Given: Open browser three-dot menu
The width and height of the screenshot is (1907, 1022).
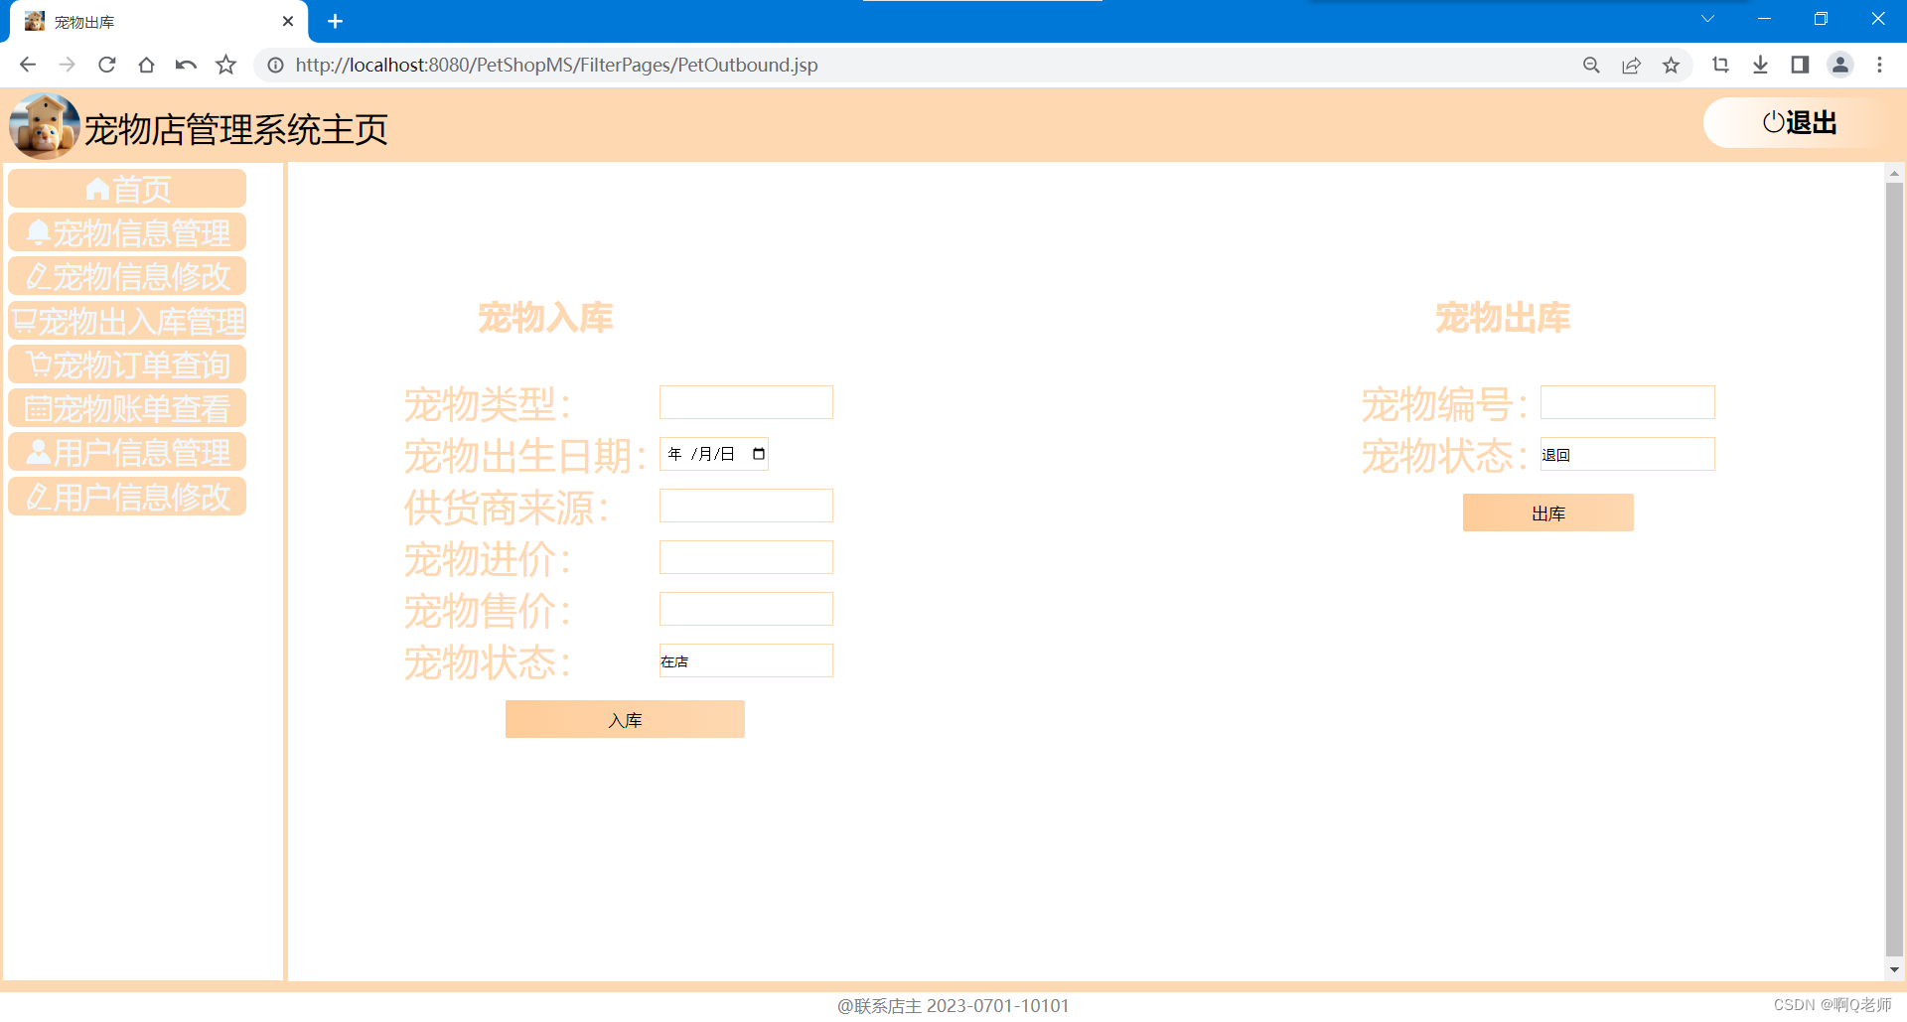Looking at the screenshot, I should pos(1879,65).
